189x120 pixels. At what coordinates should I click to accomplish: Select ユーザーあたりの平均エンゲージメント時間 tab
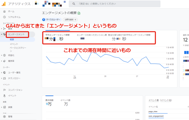[x=129, y=37]
